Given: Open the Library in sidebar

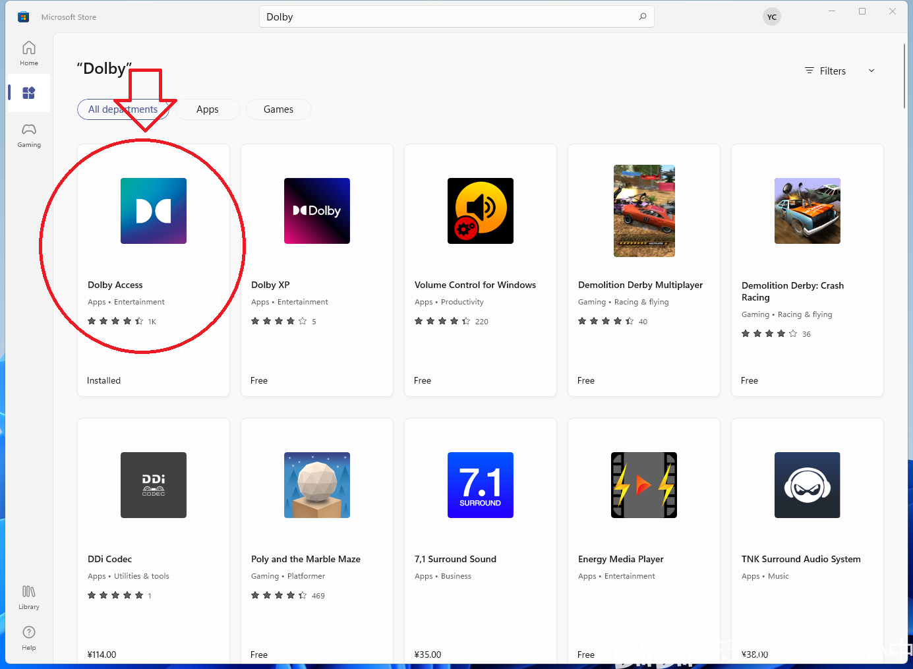Looking at the screenshot, I should coord(29,597).
